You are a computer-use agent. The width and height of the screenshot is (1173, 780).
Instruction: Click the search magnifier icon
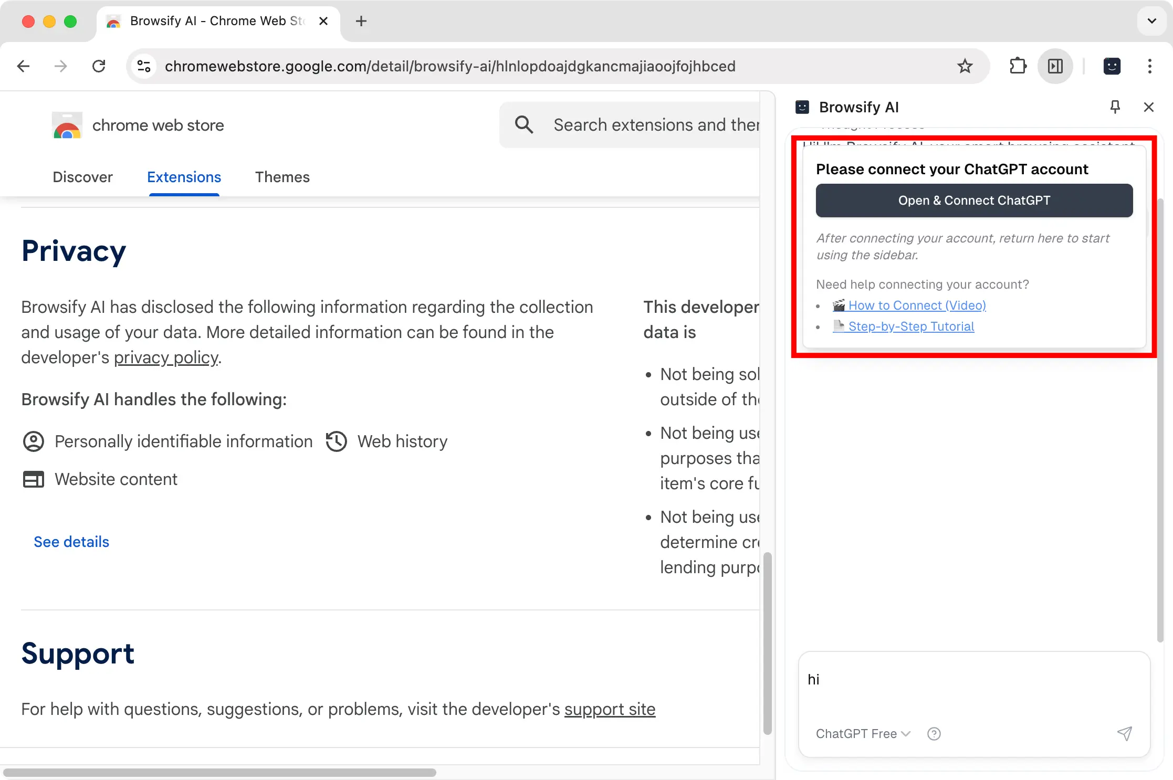523,125
